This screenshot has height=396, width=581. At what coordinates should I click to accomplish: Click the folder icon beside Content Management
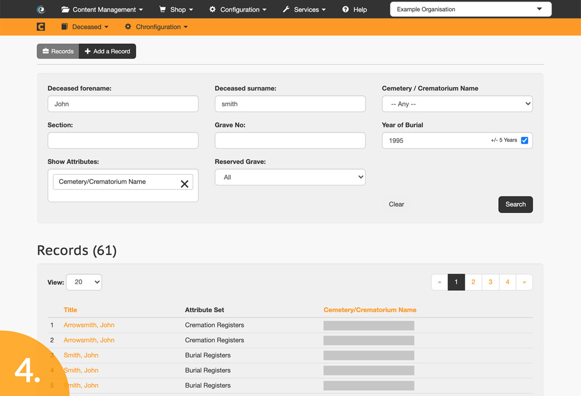(x=65, y=10)
